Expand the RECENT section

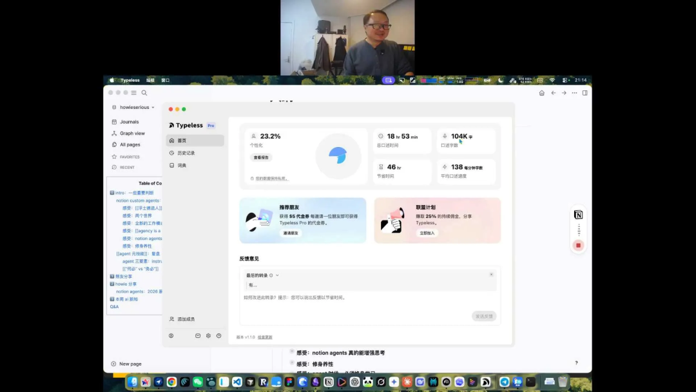tap(127, 168)
